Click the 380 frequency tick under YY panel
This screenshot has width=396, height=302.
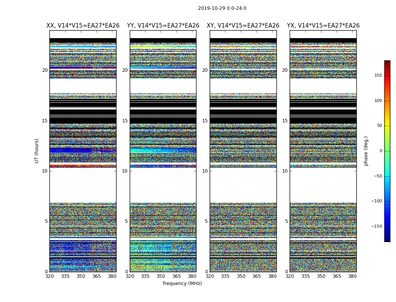click(192, 276)
